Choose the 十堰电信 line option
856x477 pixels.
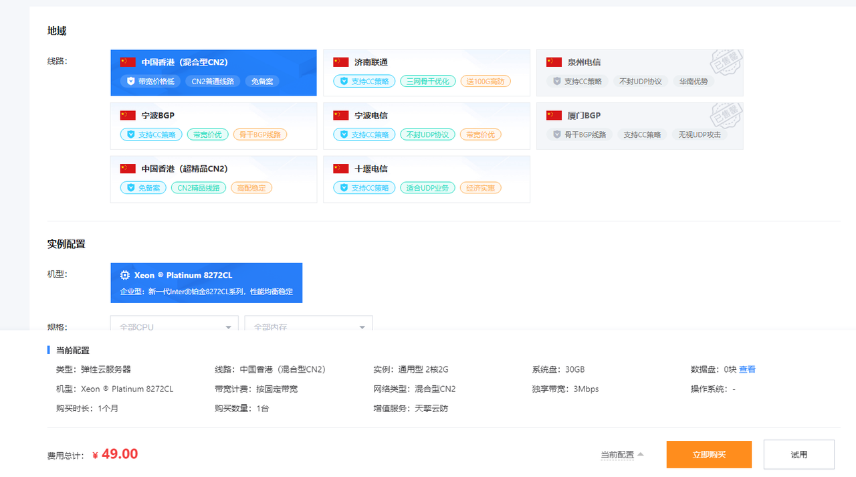click(x=426, y=179)
